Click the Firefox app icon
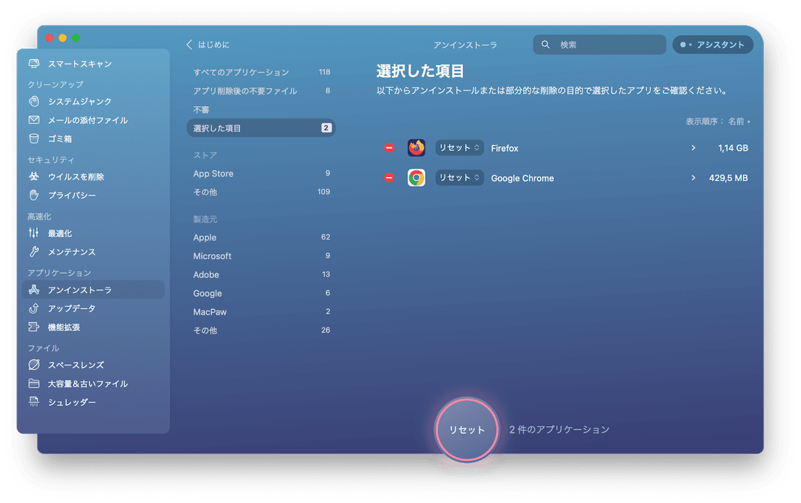Viewport: 801px width, 503px height. [x=416, y=148]
